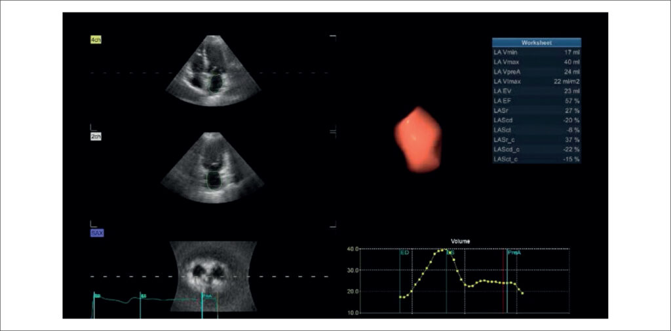Click the red cursor line on volume graph

point(504,281)
